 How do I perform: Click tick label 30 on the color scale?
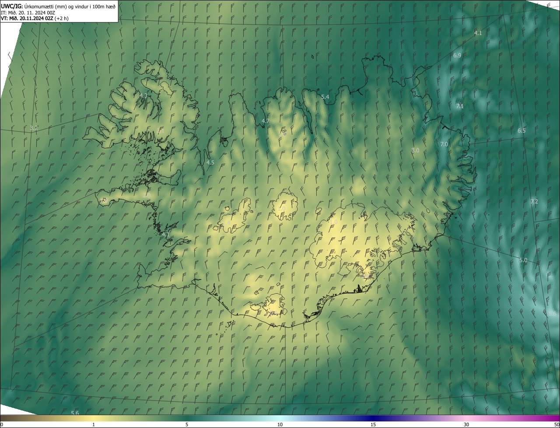pyautogui.click(x=466, y=425)
